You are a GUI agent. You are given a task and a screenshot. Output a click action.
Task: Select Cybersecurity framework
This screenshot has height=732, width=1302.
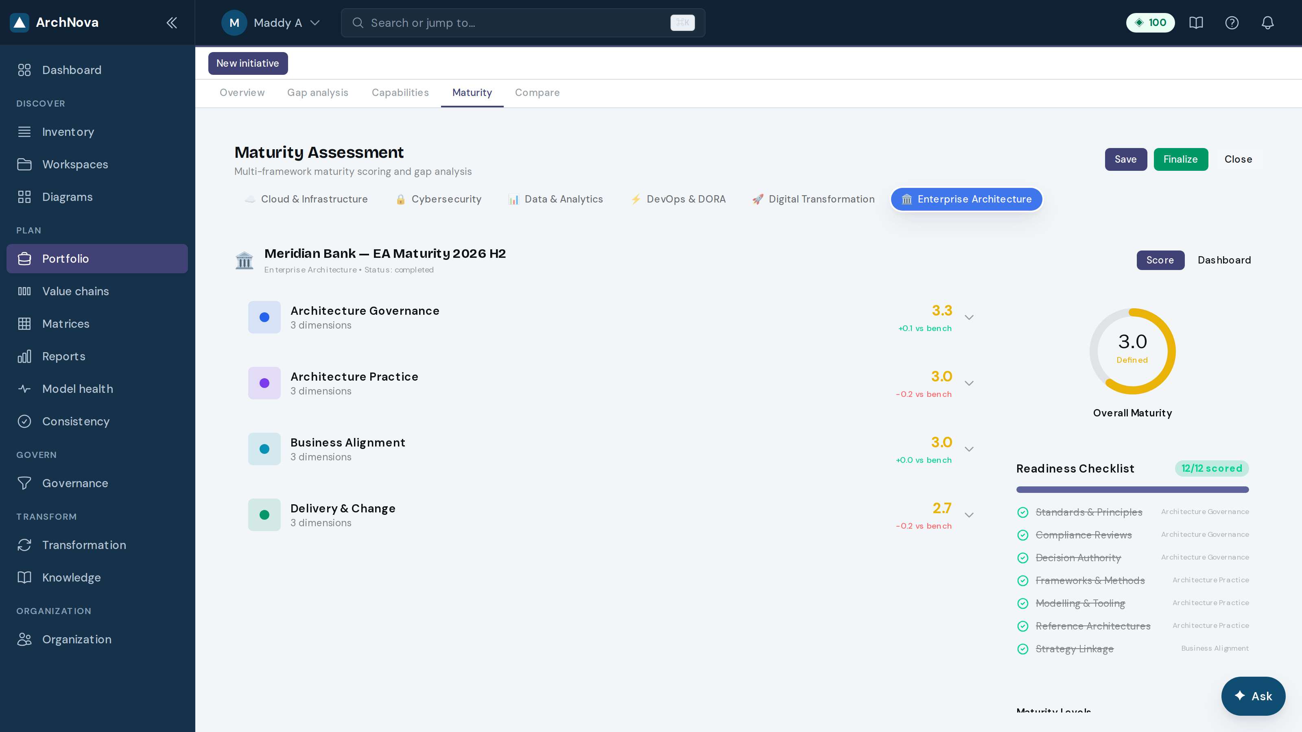point(438,199)
